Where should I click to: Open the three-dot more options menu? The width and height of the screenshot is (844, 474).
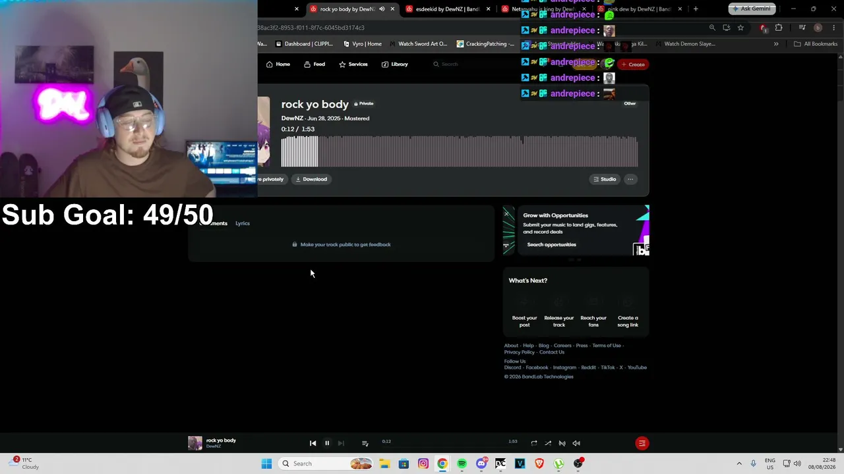[x=630, y=179]
